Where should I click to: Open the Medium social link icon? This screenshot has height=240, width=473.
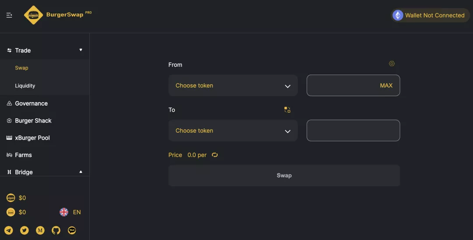(40, 230)
